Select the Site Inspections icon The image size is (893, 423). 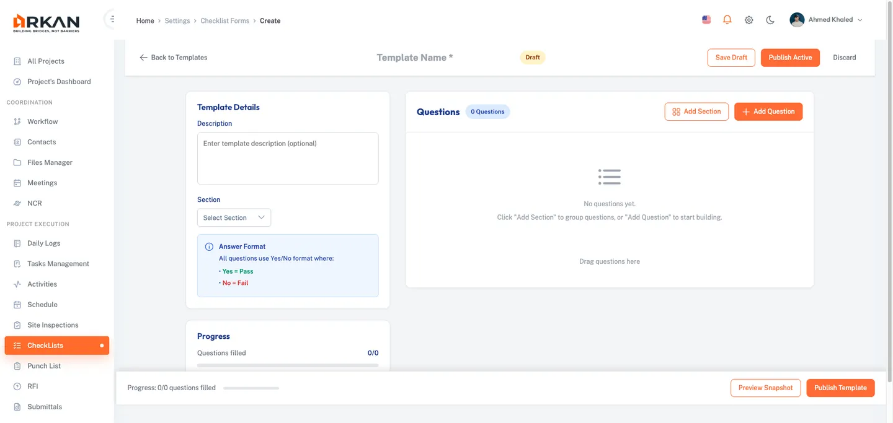coord(17,325)
